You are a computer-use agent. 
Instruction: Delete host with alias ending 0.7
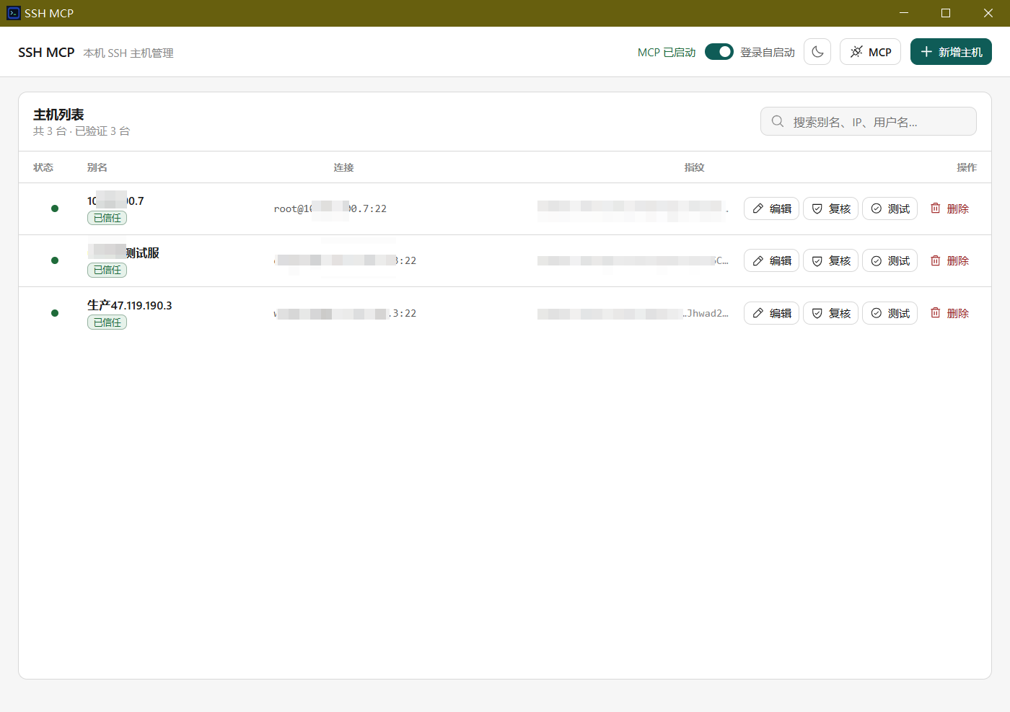pyautogui.click(x=949, y=208)
